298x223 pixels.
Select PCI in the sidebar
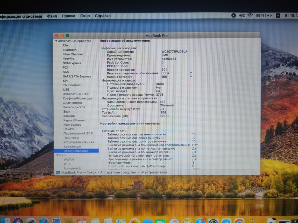(x=65, y=67)
